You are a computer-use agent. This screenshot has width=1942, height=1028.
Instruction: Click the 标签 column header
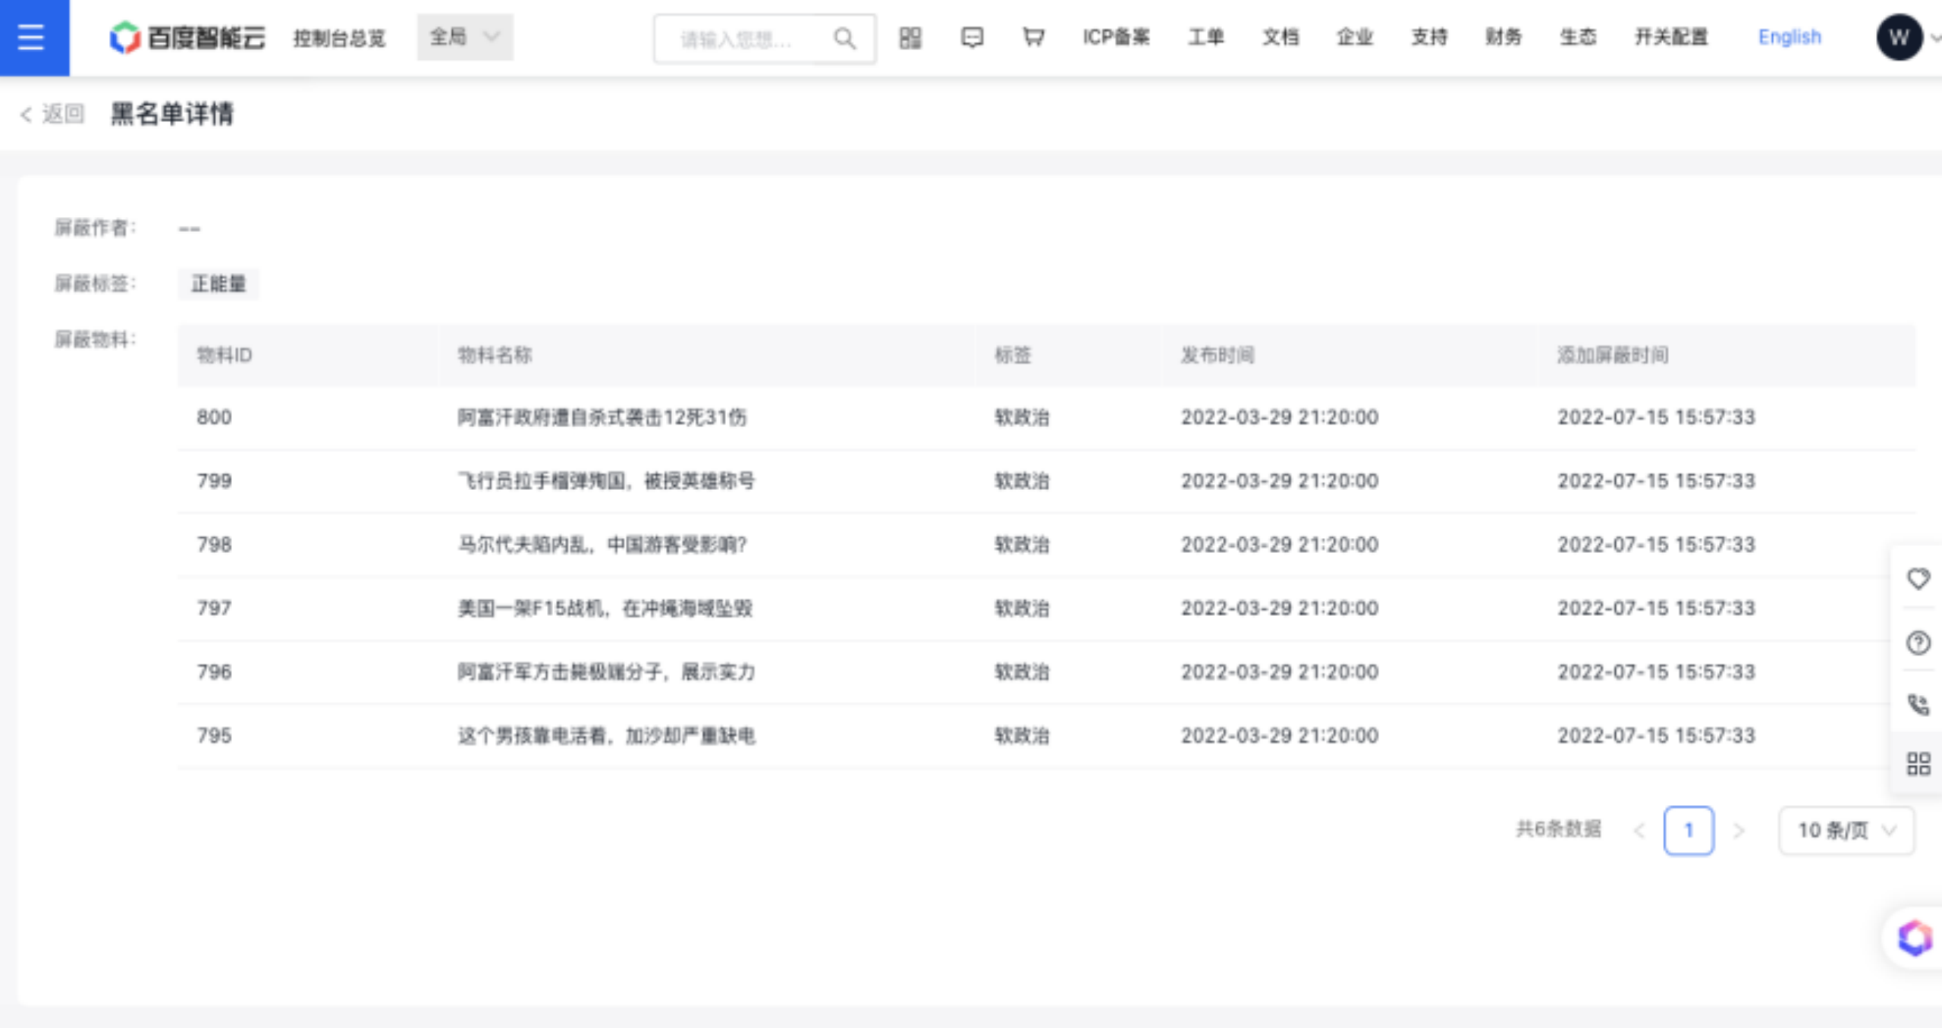point(1013,355)
